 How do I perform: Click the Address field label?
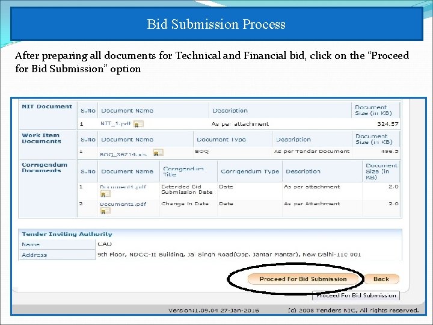[x=34, y=255]
